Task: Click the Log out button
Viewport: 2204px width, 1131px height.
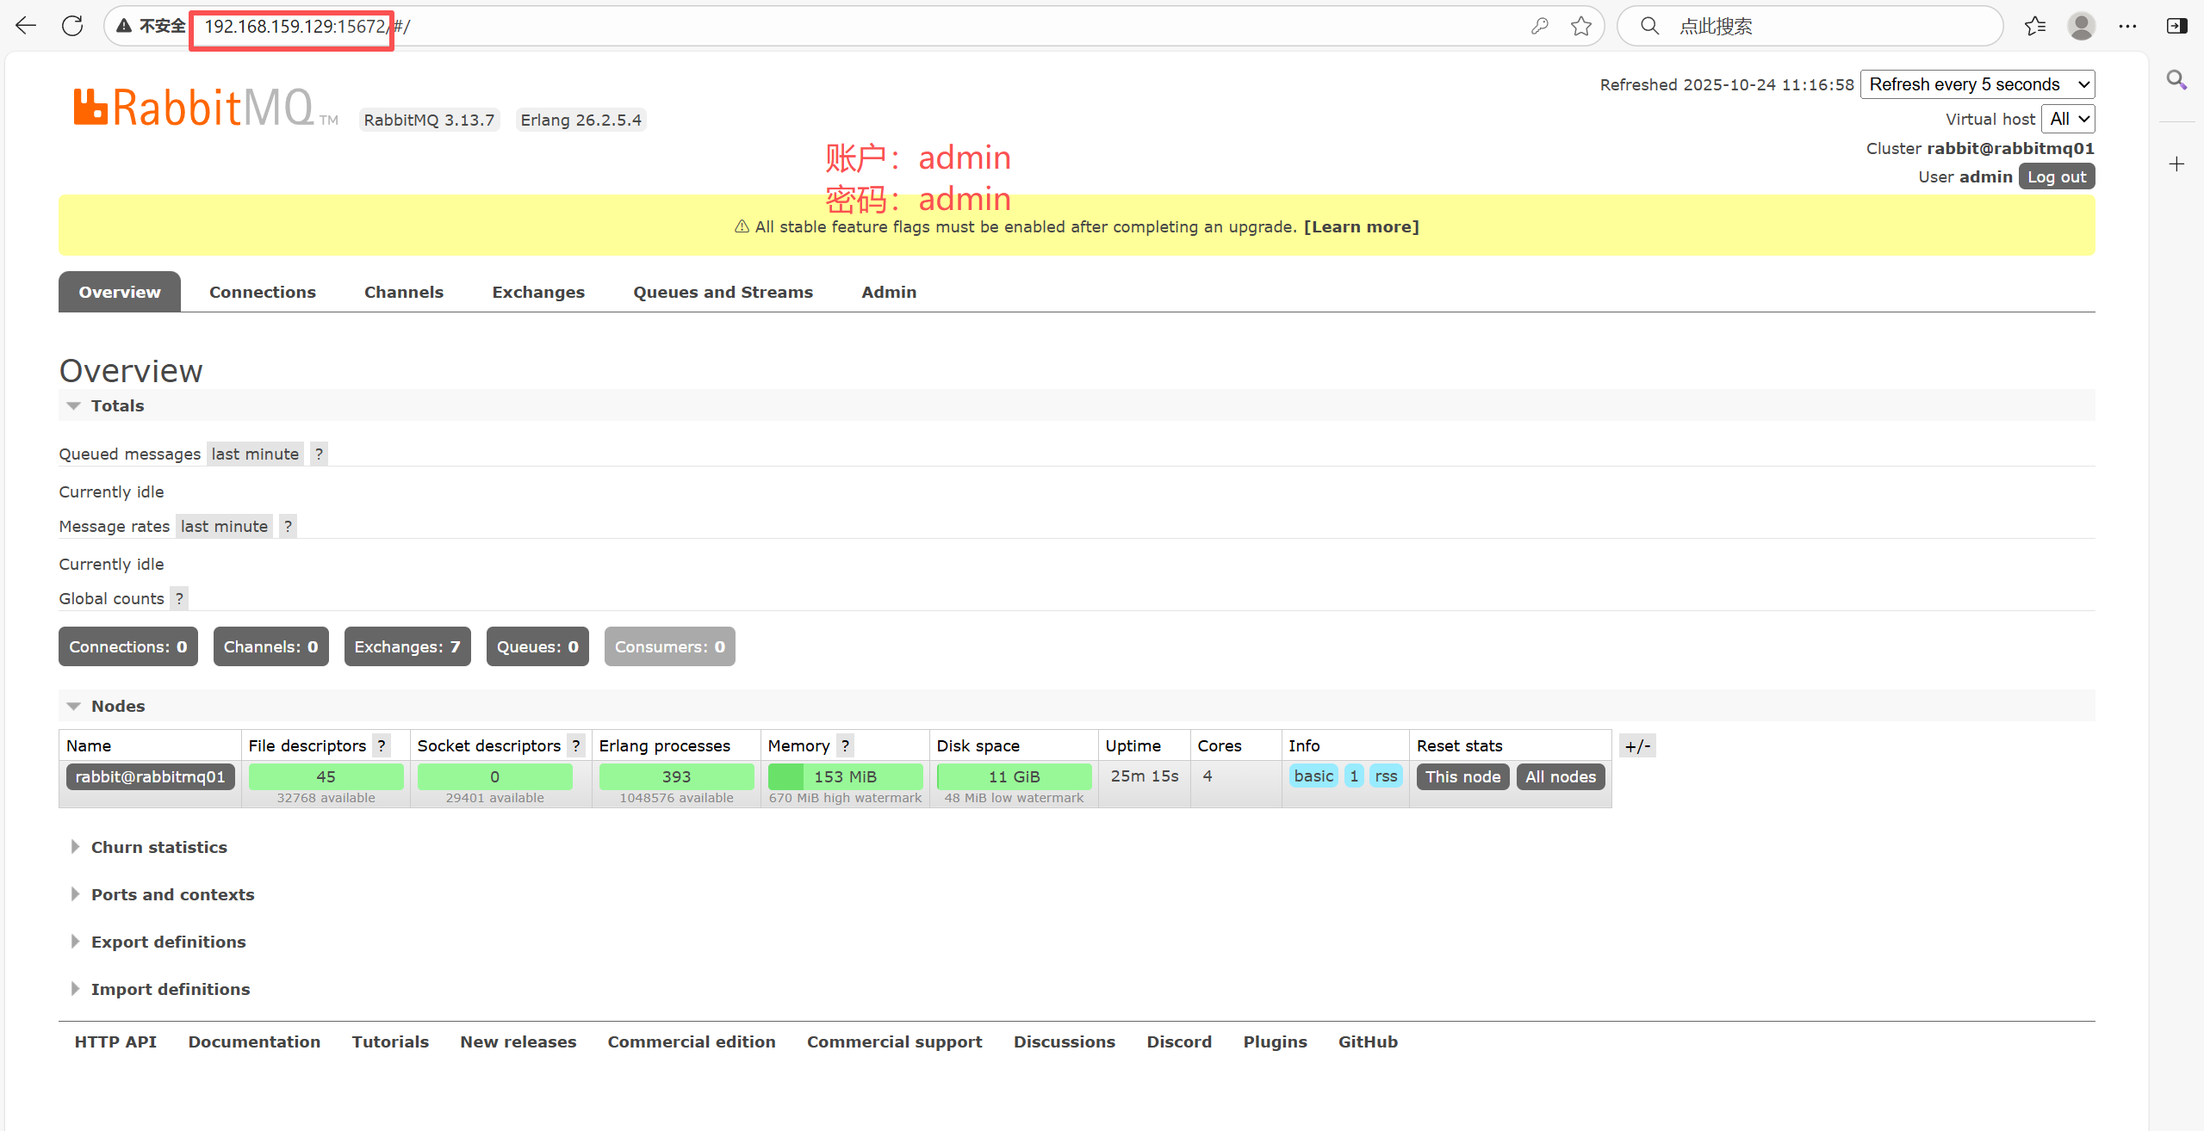Action: (x=2056, y=176)
